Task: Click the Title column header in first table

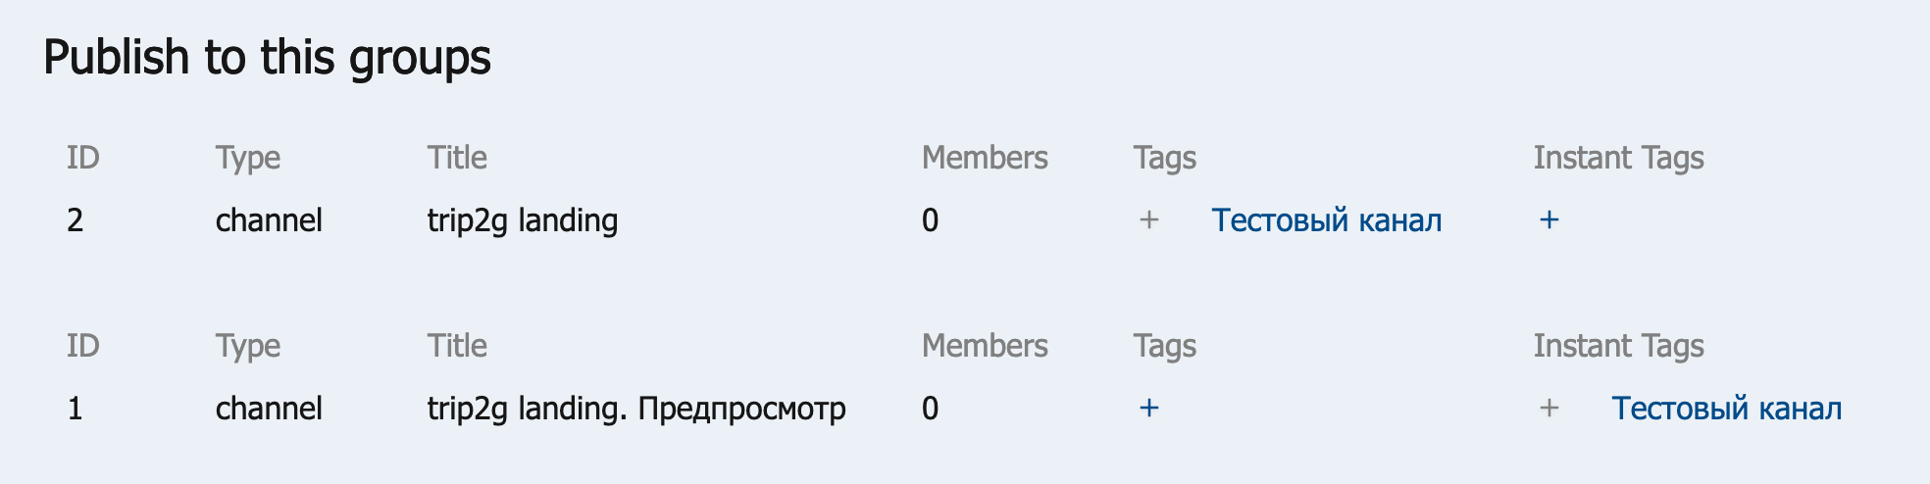Action: [457, 158]
